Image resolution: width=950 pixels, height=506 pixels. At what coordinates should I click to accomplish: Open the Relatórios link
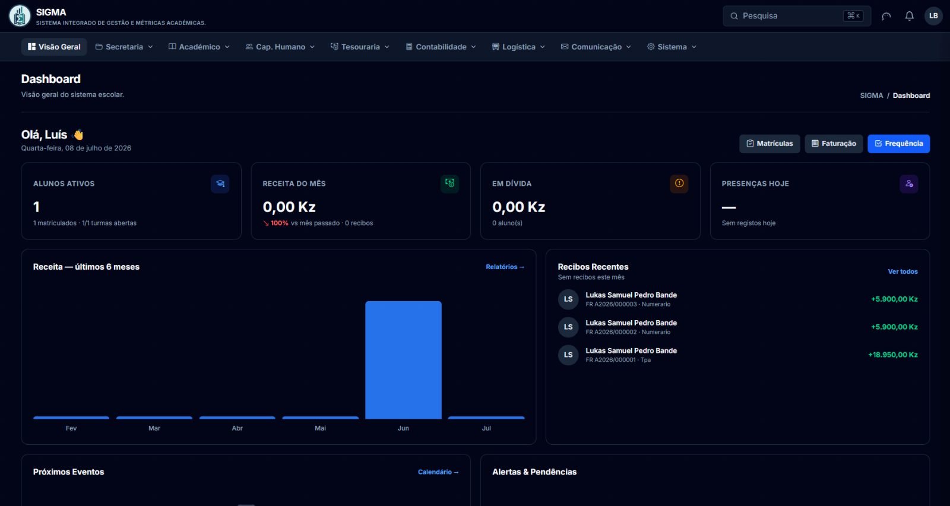505,267
